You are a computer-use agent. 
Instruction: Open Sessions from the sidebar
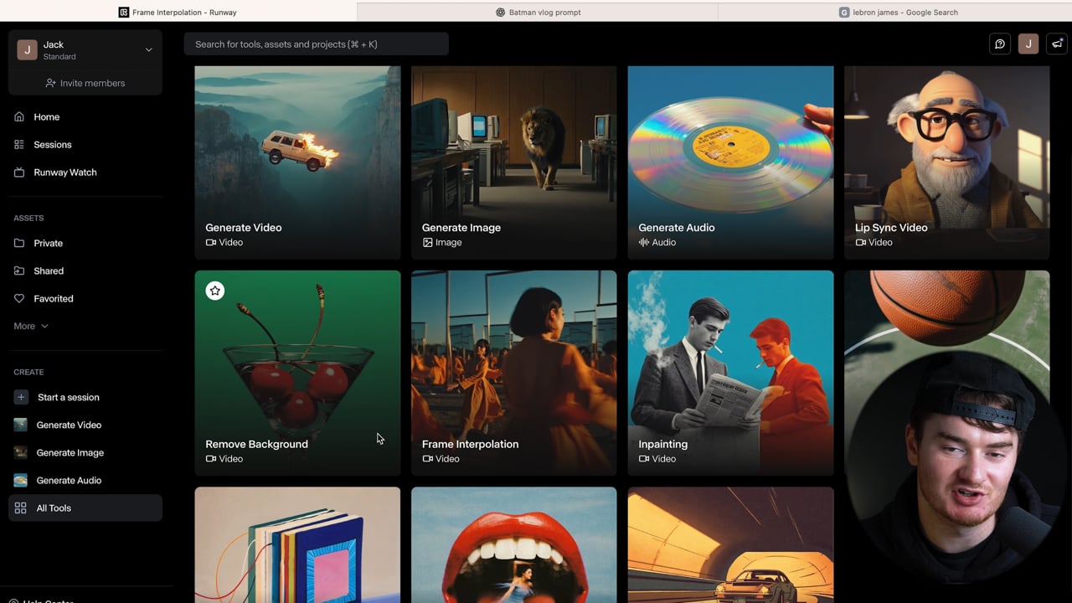click(x=85, y=145)
